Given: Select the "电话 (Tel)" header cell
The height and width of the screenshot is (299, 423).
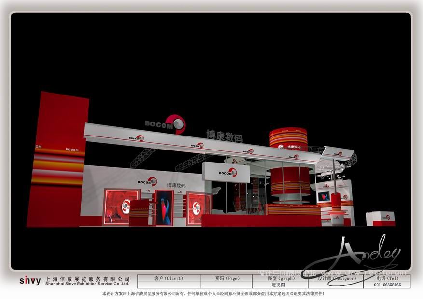Looking at the screenshot, I should click(387, 278).
